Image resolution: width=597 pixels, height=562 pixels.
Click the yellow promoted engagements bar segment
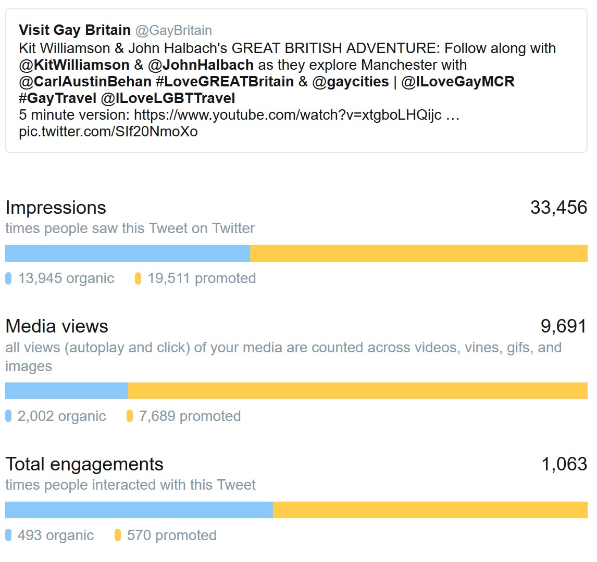tap(430, 510)
